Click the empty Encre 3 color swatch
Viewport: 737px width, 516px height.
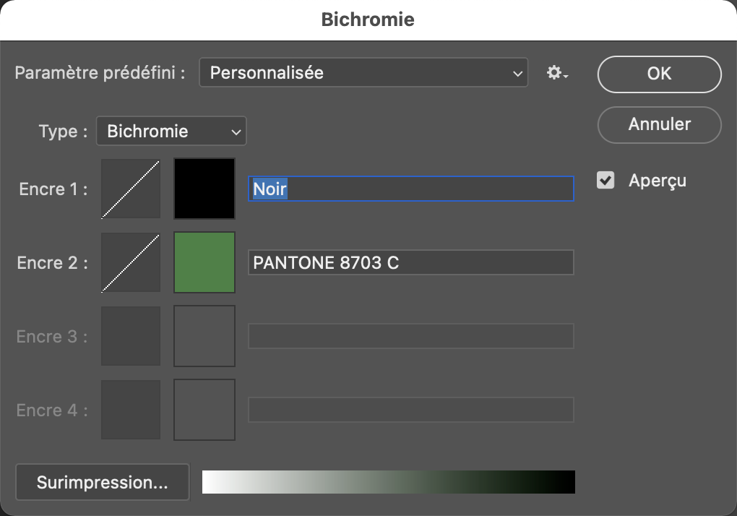[x=204, y=336]
